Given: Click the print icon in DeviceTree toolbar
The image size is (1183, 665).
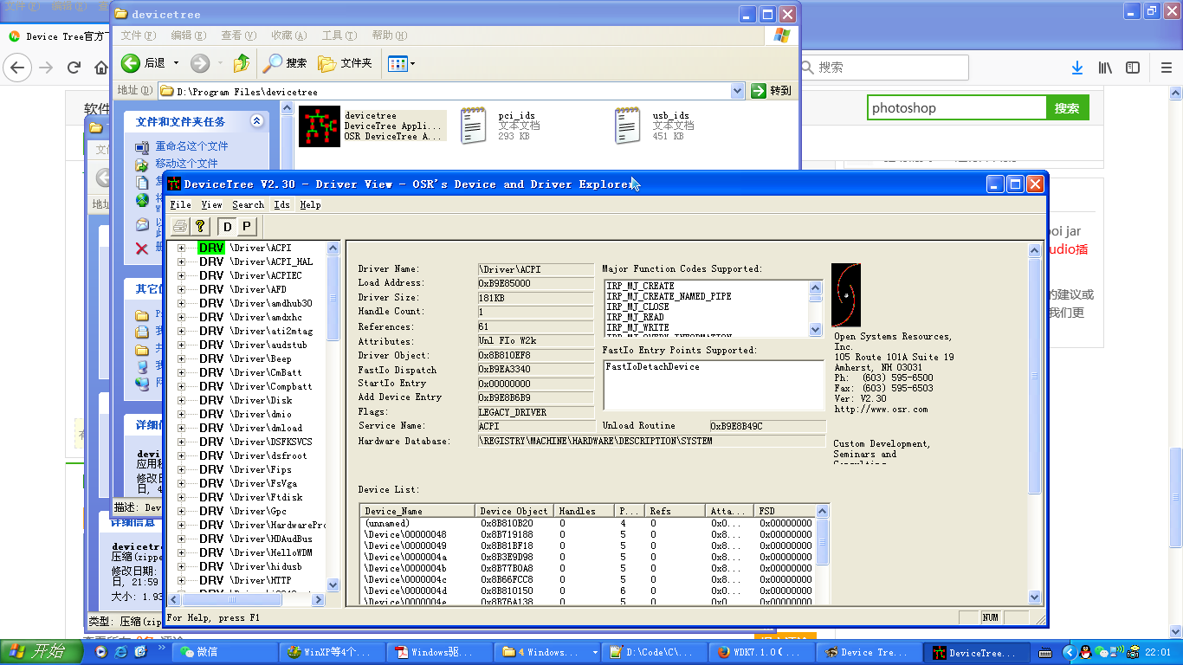Looking at the screenshot, I should pyautogui.click(x=180, y=226).
